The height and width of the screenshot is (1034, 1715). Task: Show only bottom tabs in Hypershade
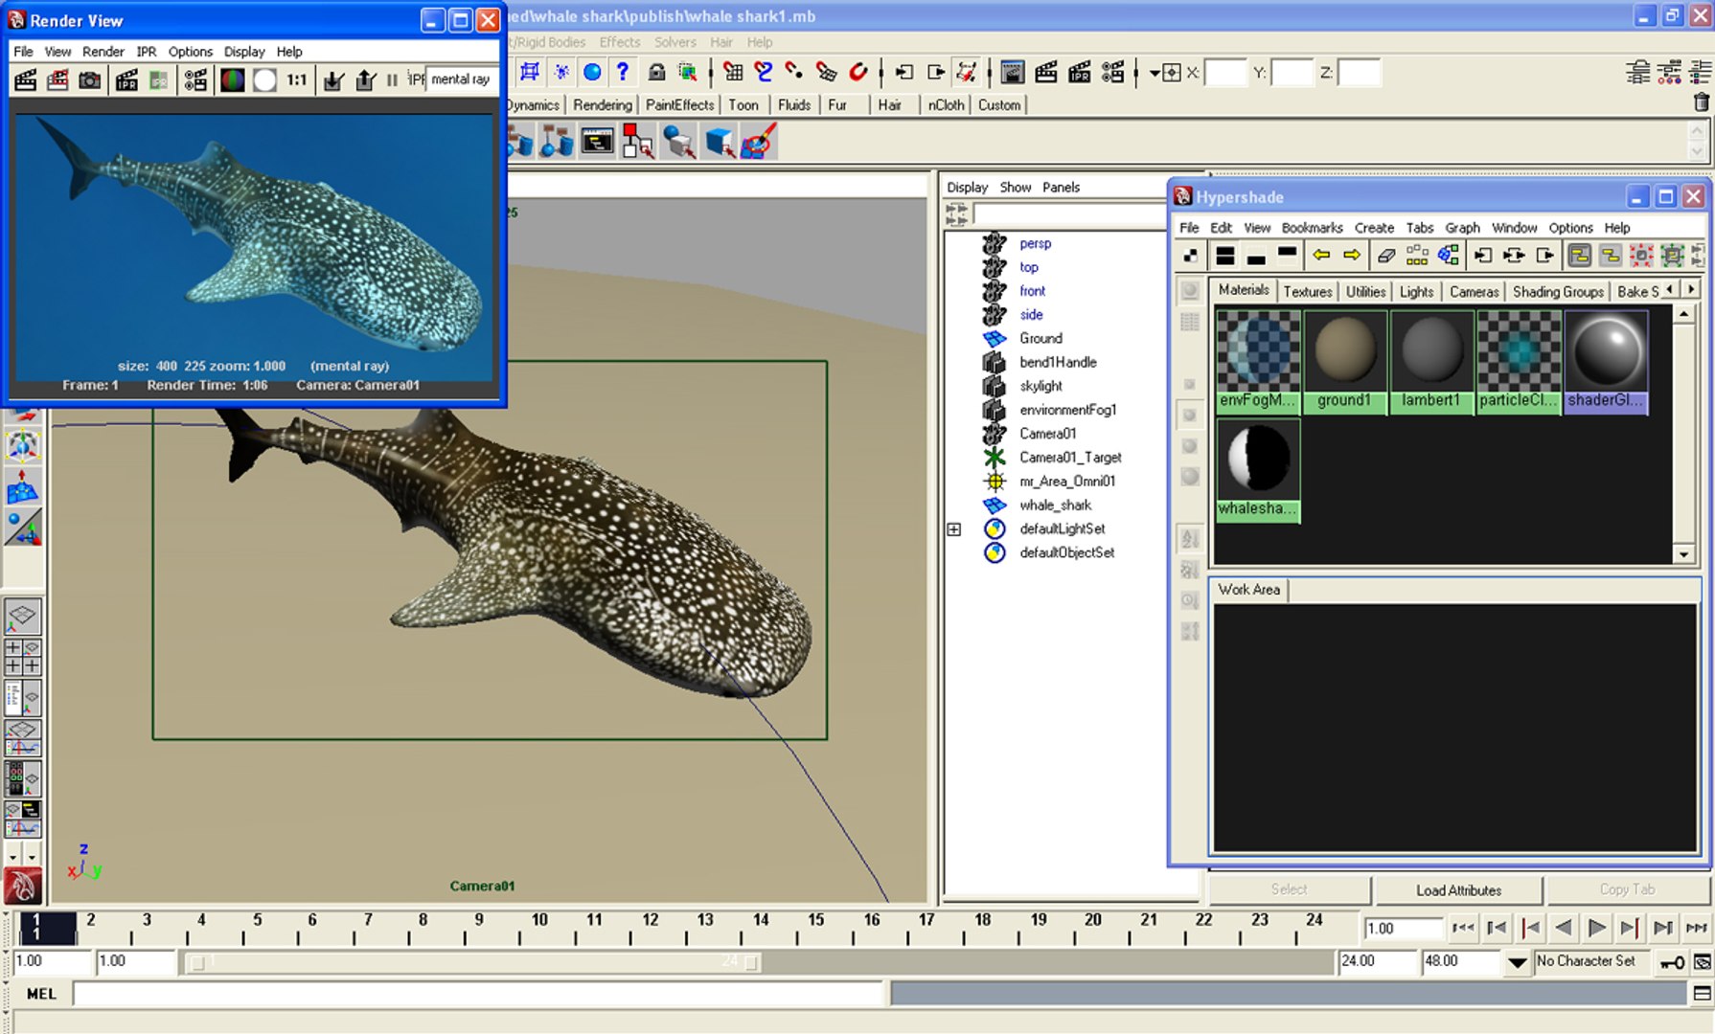pos(1256,256)
